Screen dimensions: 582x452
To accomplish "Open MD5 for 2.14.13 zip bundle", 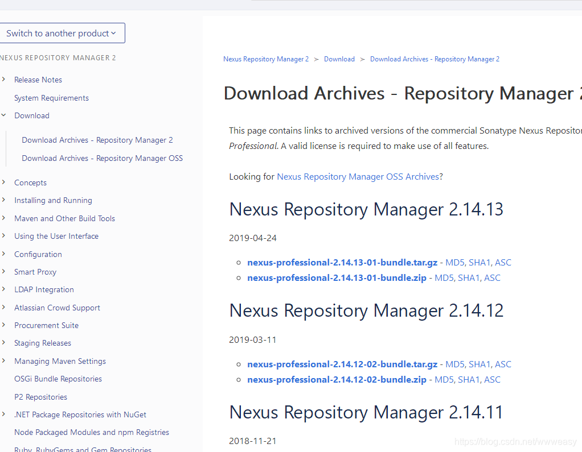I will (444, 278).
